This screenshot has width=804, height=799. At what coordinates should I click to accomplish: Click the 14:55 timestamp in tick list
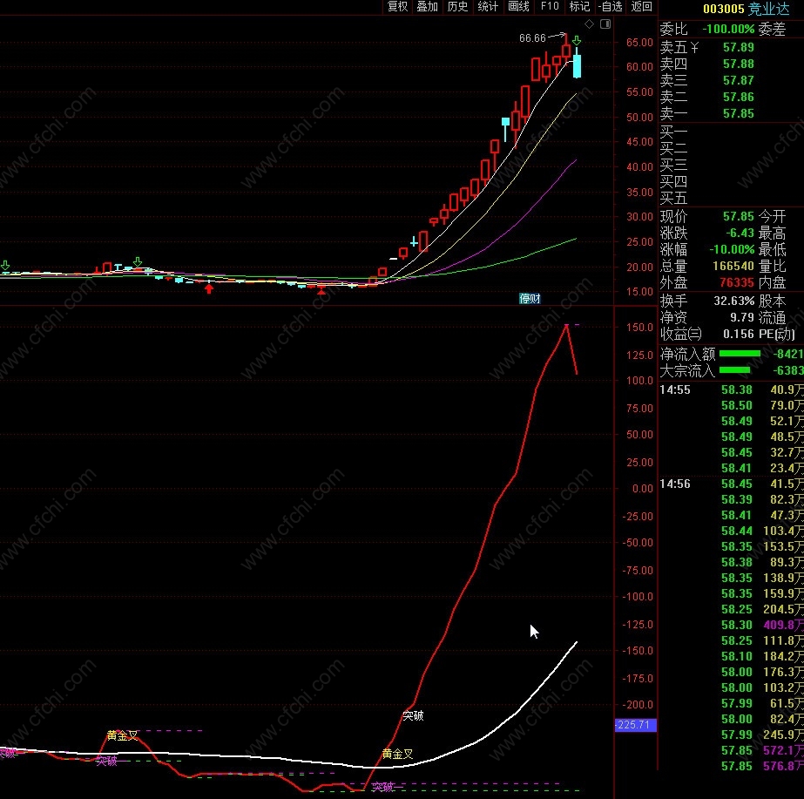pos(675,389)
